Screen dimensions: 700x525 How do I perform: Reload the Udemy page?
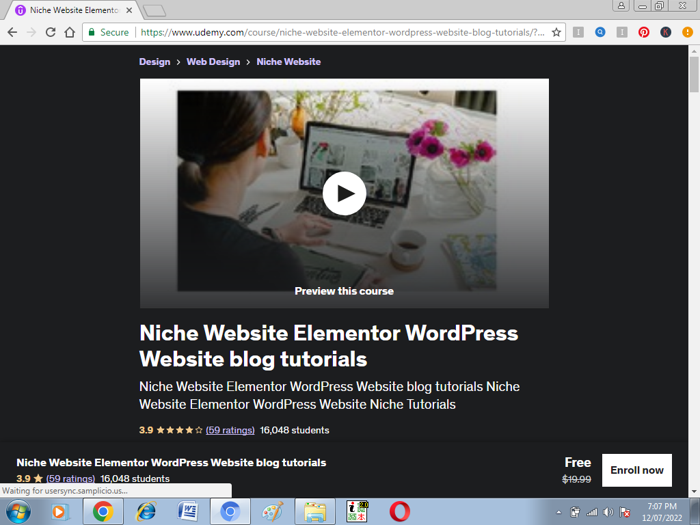coord(51,32)
